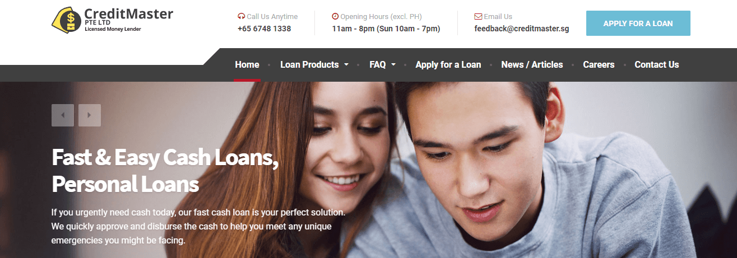Advance to next slide with right arrow
The width and height of the screenshot is (737, 258).
90,115
